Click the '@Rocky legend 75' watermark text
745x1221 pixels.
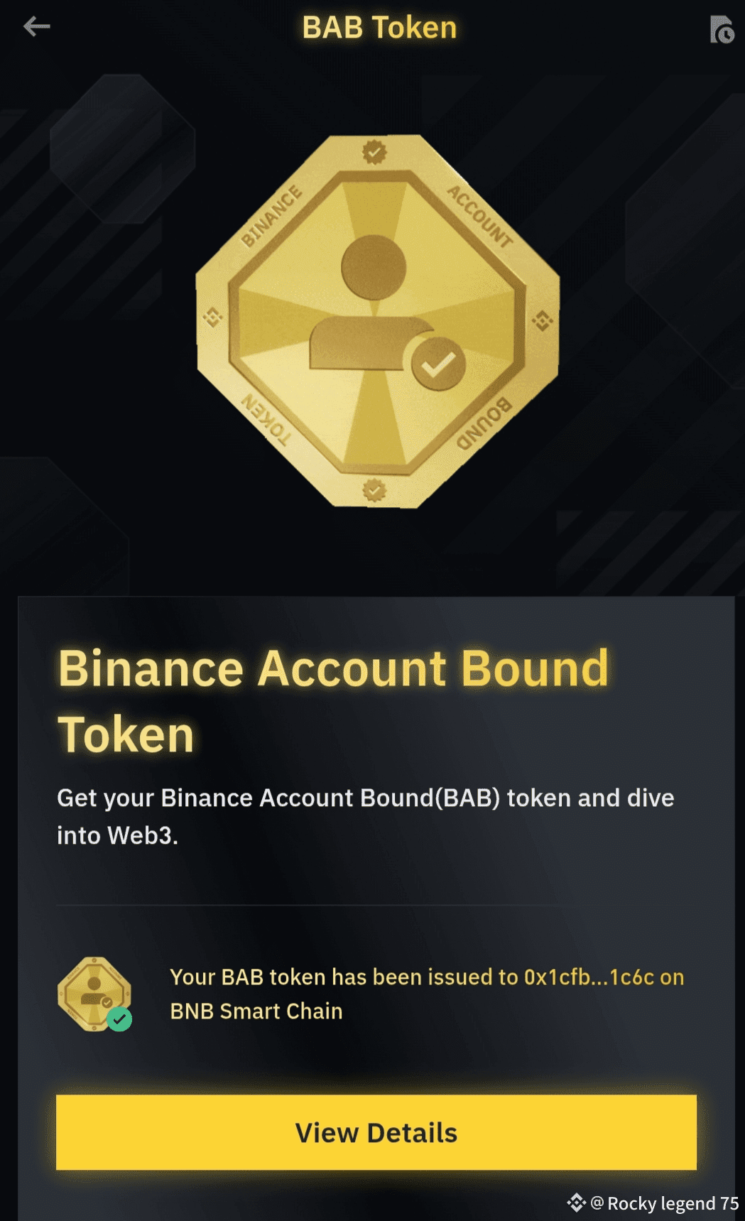pyautogui.click(x=665, y=1203)
